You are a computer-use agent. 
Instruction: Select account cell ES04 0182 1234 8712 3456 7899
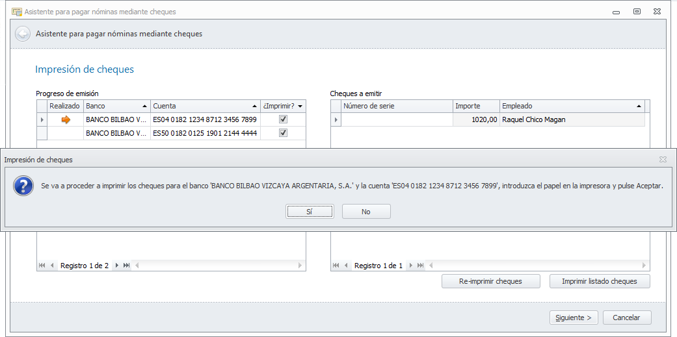click(206, 119)
